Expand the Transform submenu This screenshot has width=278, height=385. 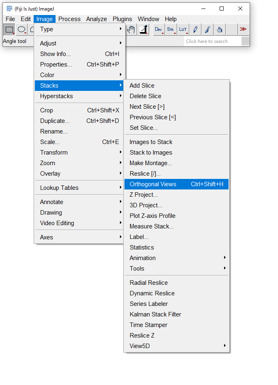tap(54, 152)
